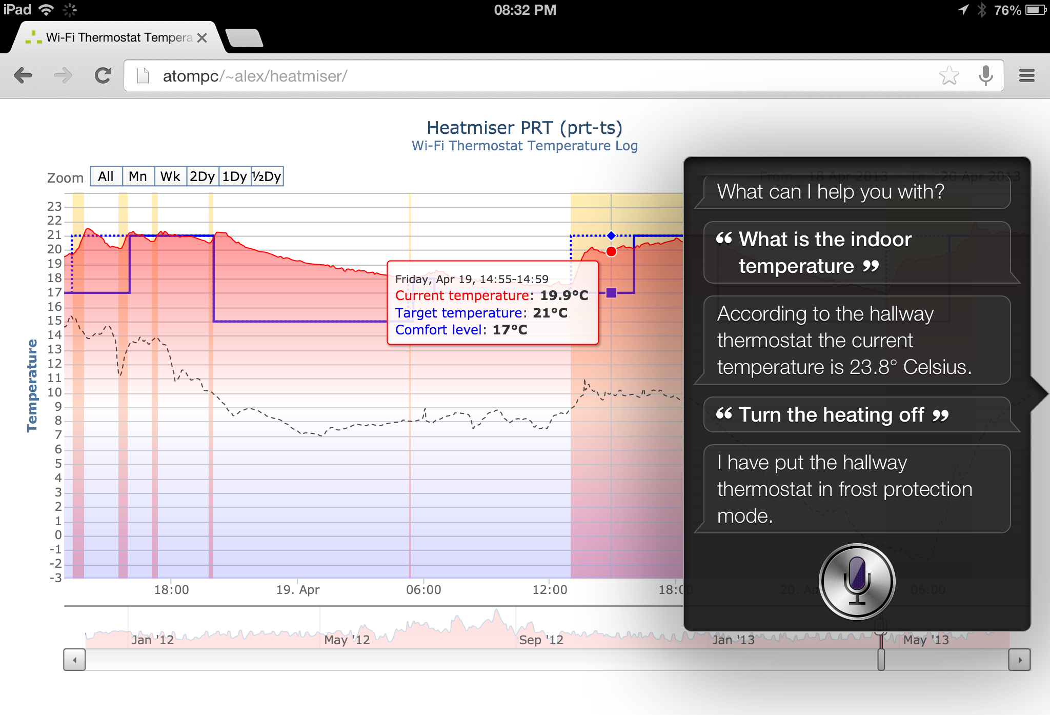
Task: Zoom chart to 1Dy
Action: 234,176
